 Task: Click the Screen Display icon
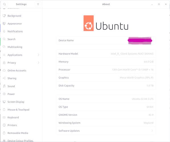point(4,102)
